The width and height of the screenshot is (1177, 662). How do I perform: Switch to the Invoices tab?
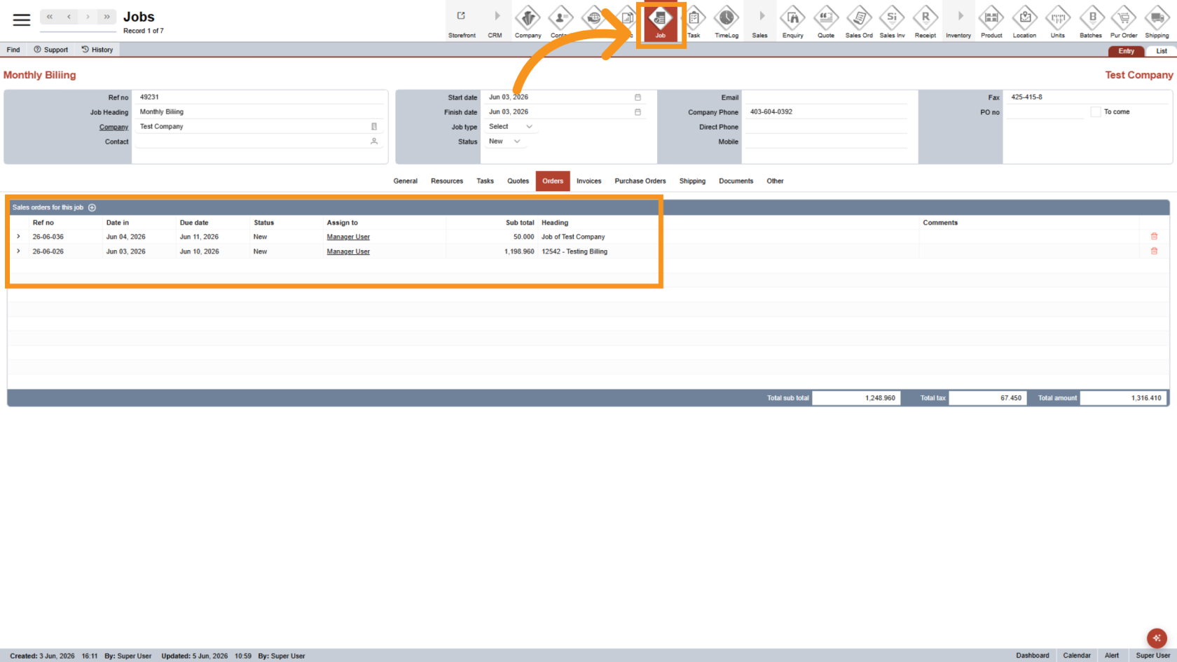[588, 181]
